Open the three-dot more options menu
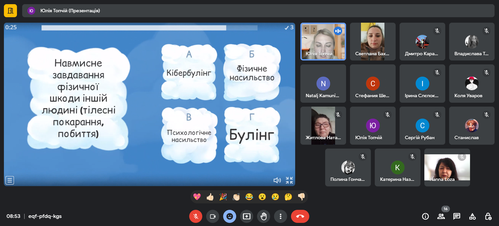499x226 pixels. 281,216
